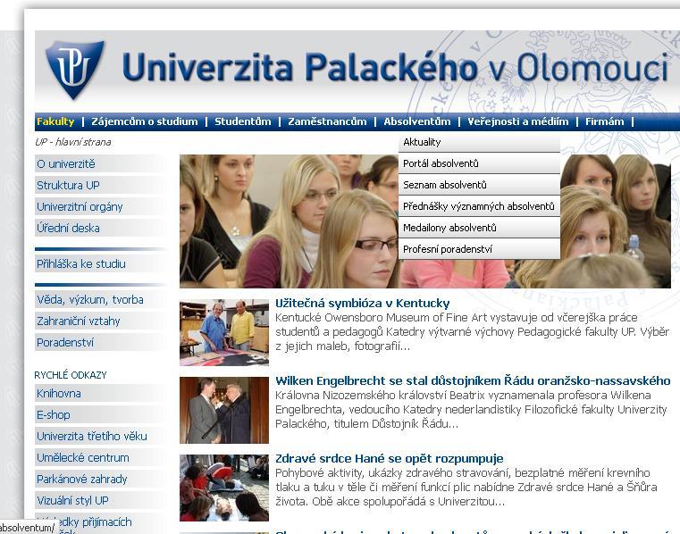Open Firmám in the navigation bar
The width and height of the screenshot is (680, 534).
click(x=605, y=121)
